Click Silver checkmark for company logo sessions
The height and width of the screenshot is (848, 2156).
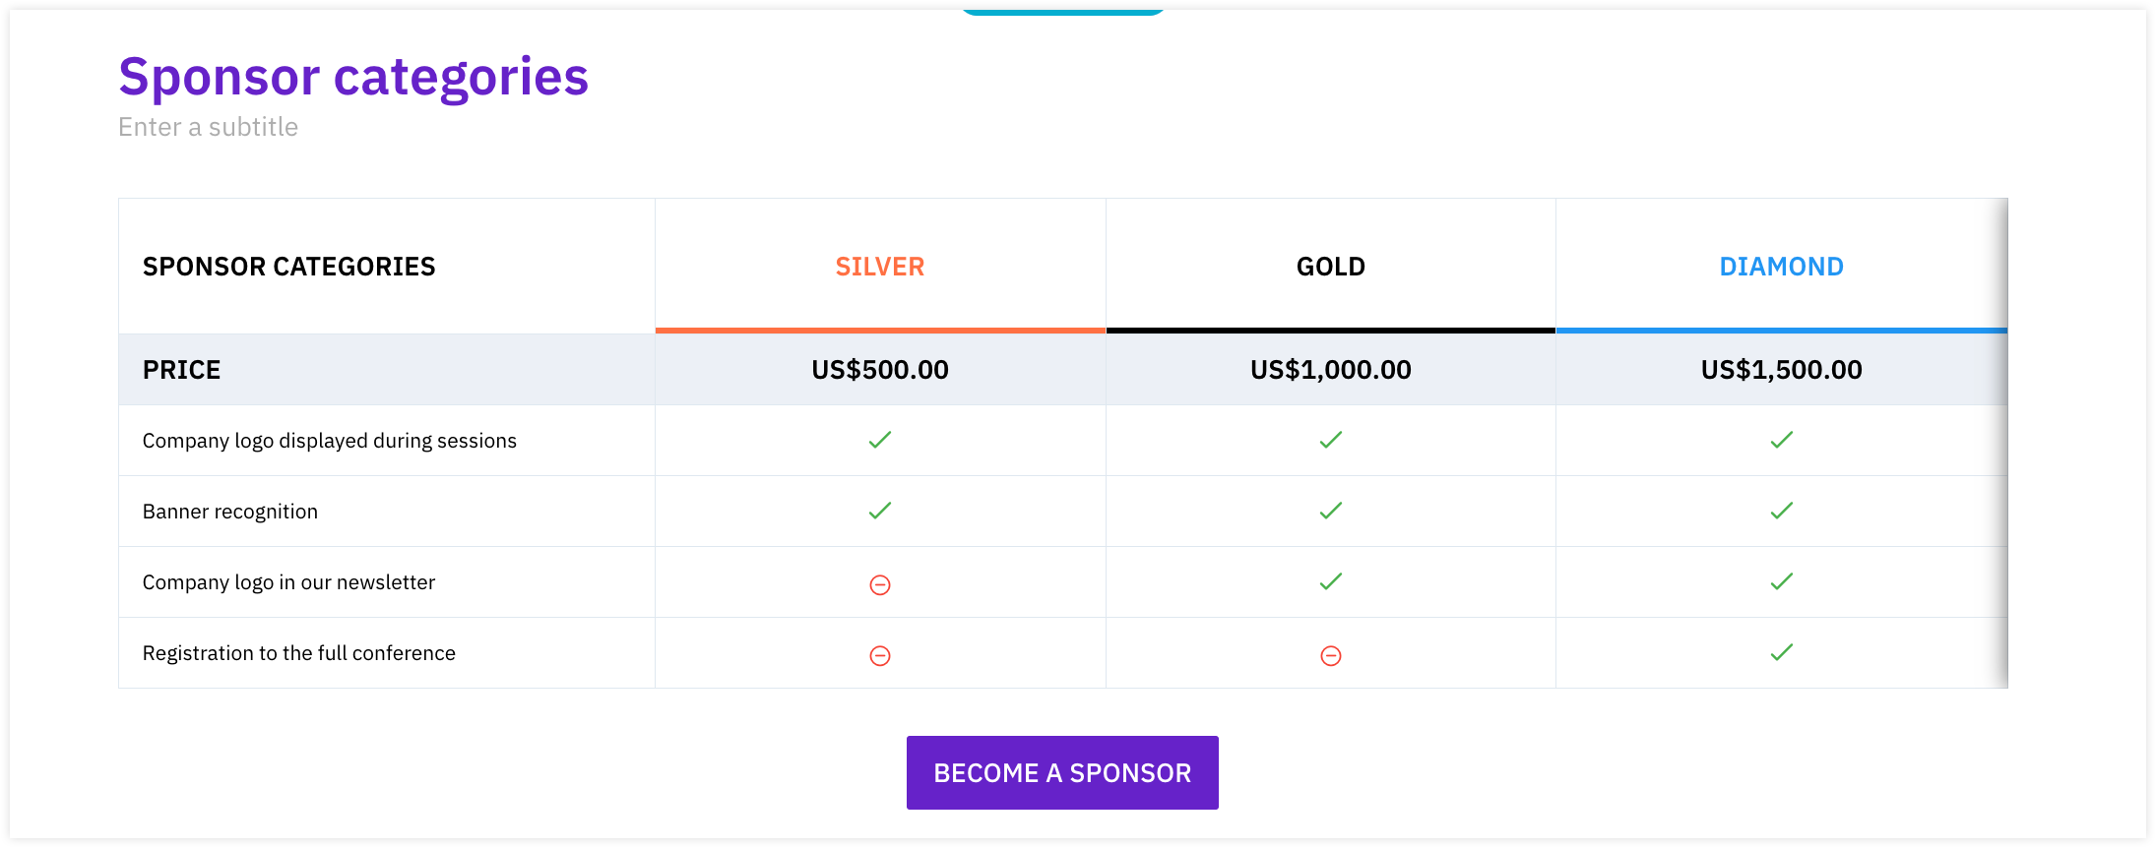880,440
